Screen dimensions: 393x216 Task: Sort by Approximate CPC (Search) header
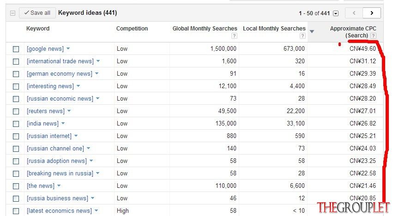[353, 32]
